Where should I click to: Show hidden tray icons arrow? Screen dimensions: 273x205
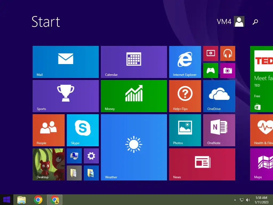[235, 200]
